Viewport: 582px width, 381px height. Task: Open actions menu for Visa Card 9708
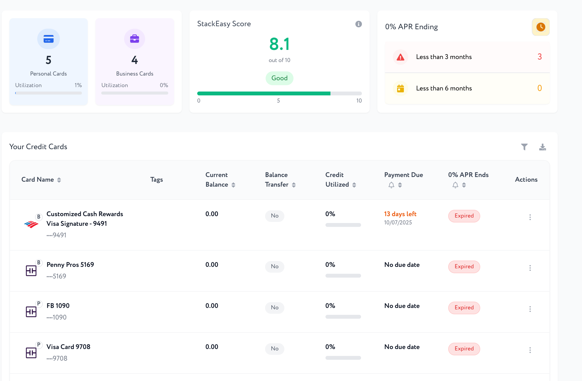(x=530, y=350)
